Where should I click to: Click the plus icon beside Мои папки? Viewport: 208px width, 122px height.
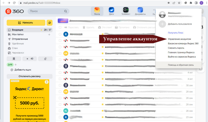(49, 35)
